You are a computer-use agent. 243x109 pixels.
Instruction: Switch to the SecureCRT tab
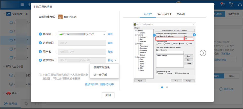click(164, 14)
